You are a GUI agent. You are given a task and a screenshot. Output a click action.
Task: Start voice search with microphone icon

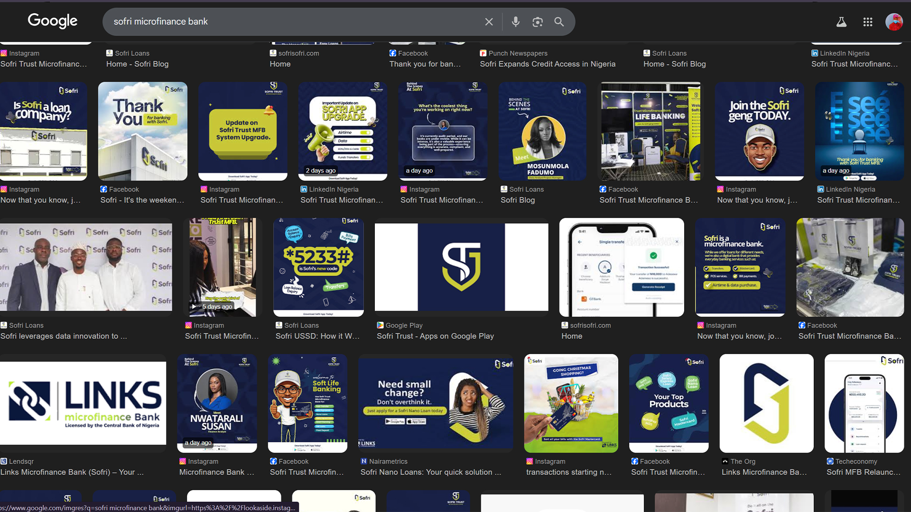pyautogui.click(x=515, y=22)
